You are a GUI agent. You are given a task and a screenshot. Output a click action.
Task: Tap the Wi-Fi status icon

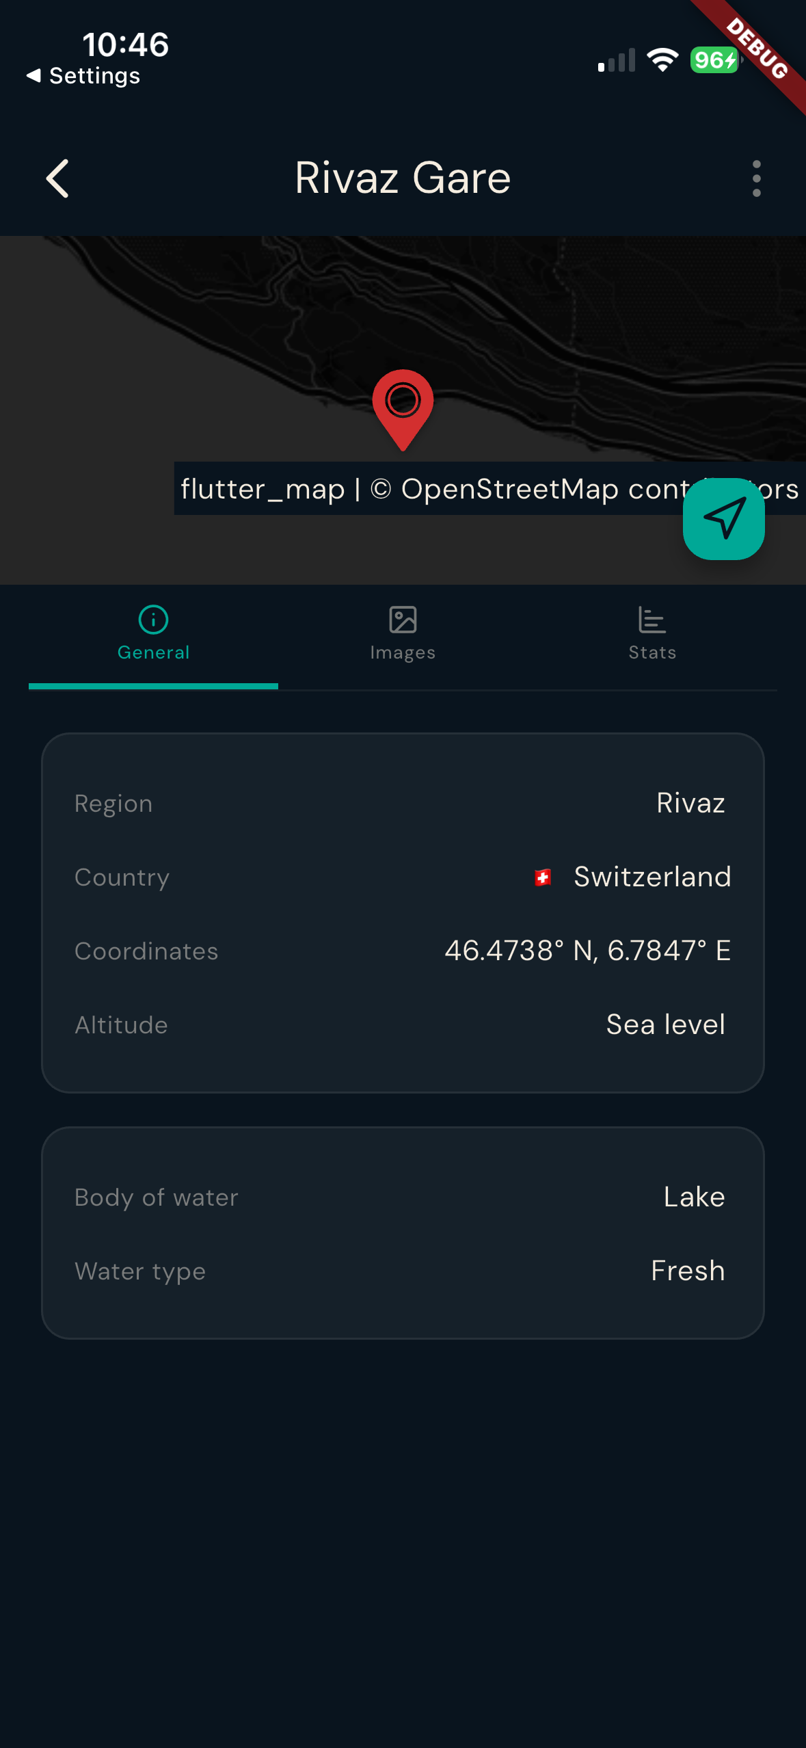[x=662, y=60]
